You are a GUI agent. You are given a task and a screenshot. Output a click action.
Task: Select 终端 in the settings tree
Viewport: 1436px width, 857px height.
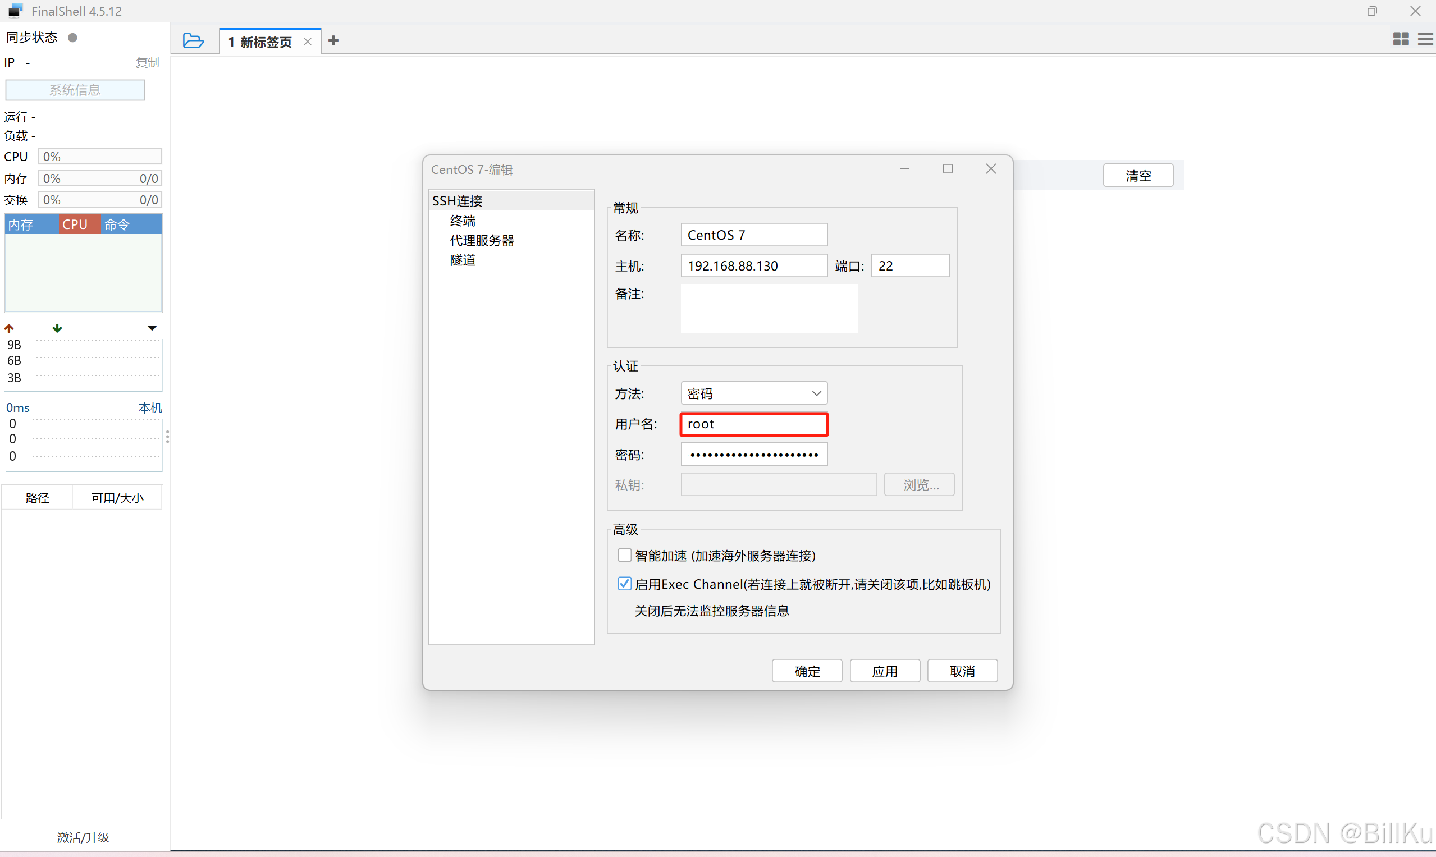coord(463,221)
